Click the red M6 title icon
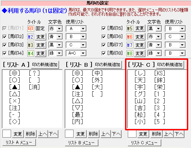 coord(130,37)
